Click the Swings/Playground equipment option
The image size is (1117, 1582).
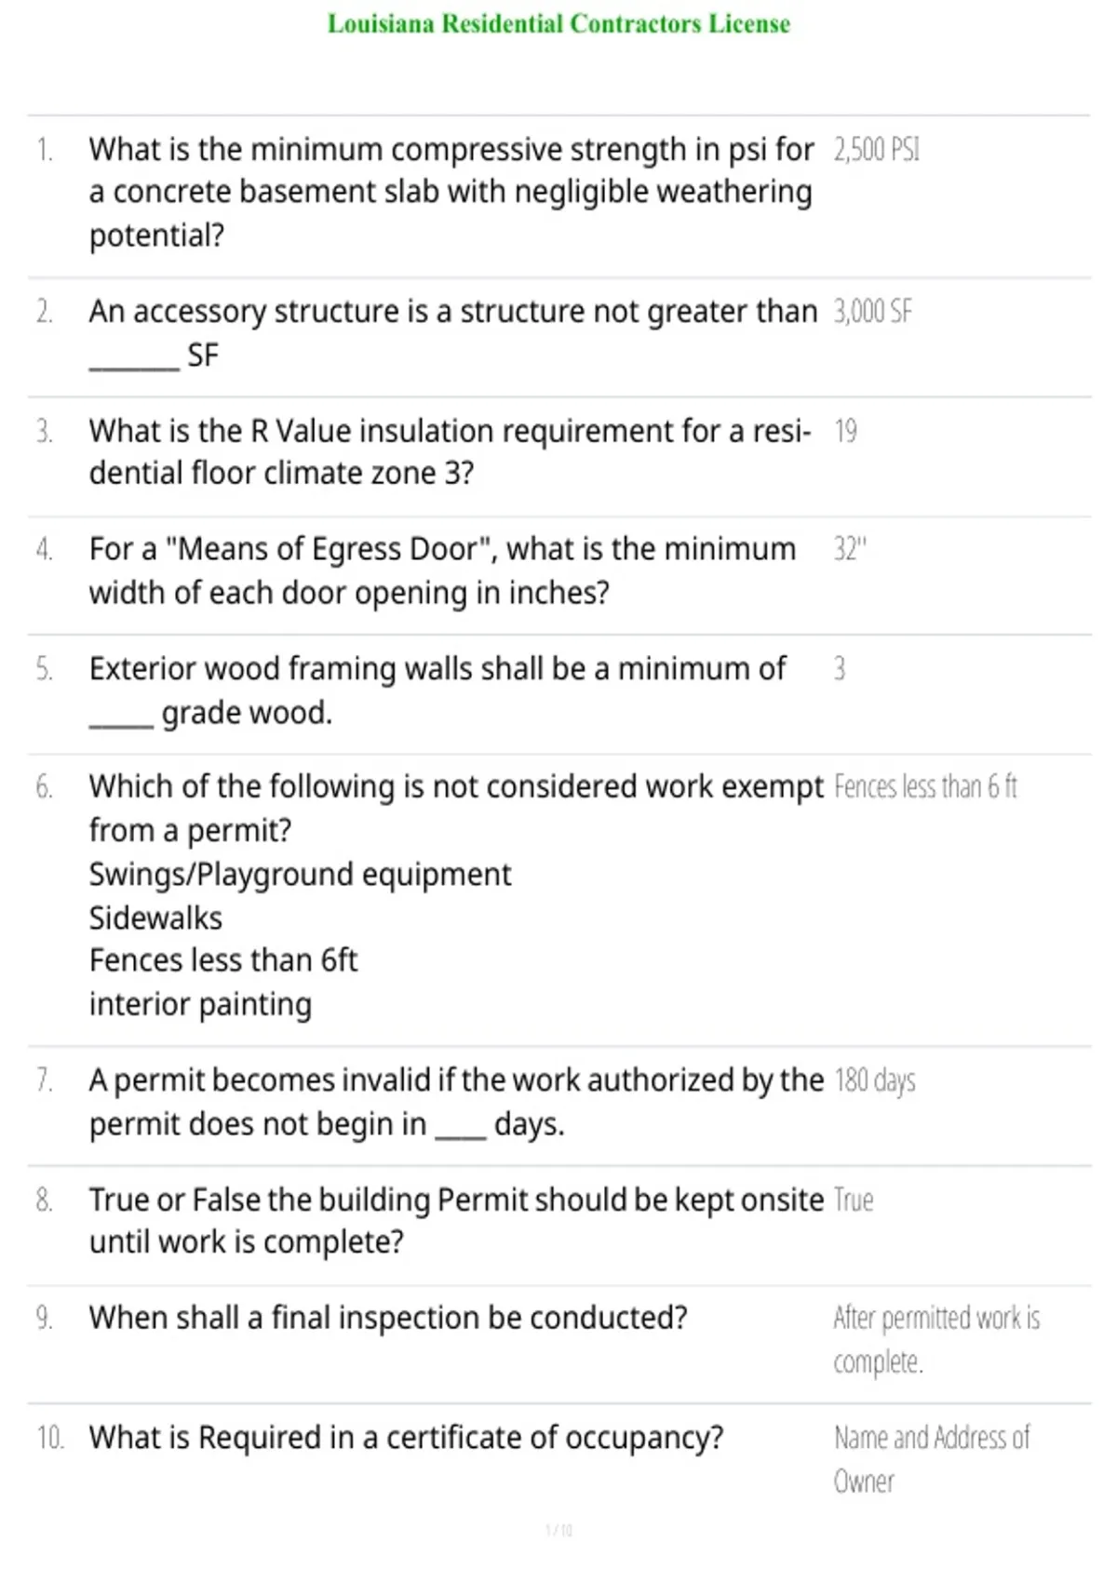pyautogui.click(x=300, y=874)
